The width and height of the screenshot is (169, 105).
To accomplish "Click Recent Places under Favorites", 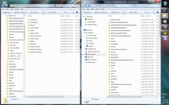I will click(92, 25).
